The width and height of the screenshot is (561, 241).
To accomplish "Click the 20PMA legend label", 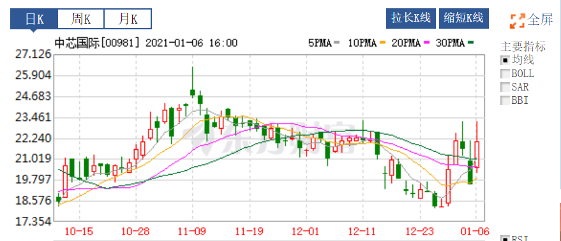I will 407,43.
